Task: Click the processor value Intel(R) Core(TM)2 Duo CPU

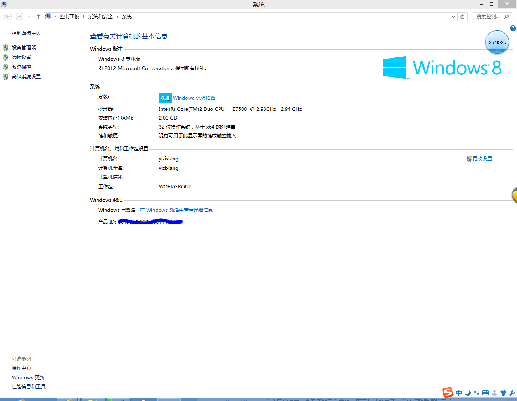Action: [230, 109]
